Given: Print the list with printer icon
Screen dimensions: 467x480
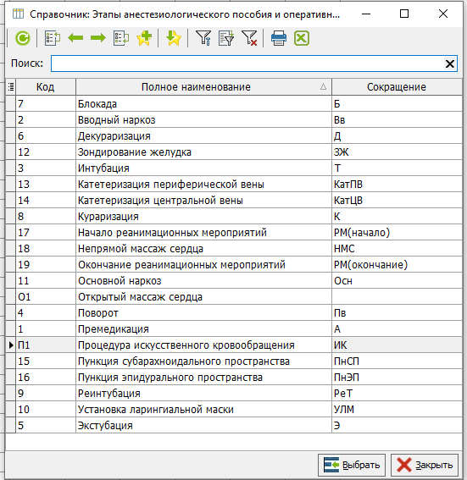Looking at the screenshot, I should [279, 38].
